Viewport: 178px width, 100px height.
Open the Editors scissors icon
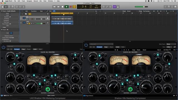click(x=23, y=7)
